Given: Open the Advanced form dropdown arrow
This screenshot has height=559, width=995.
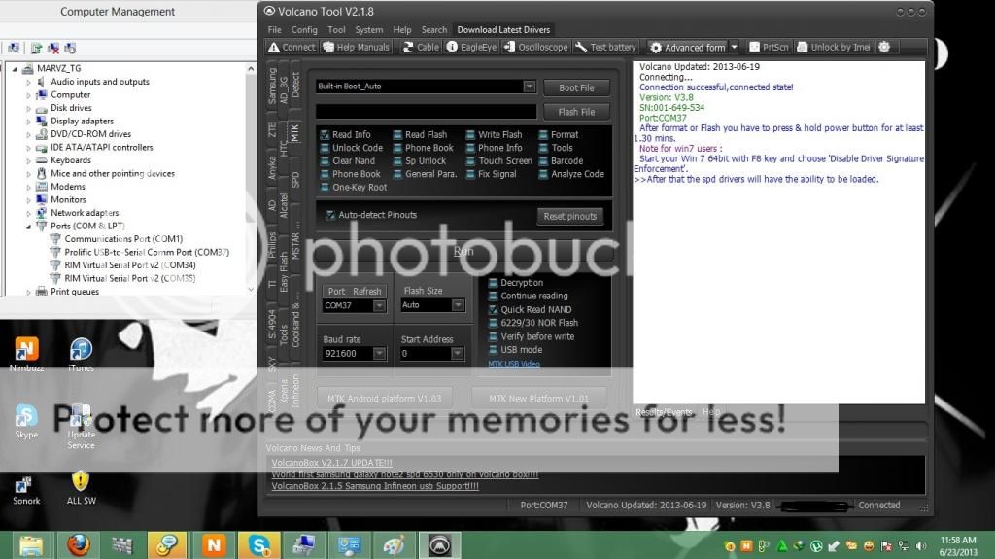Looking at the screenshot, I should [735, 47].
